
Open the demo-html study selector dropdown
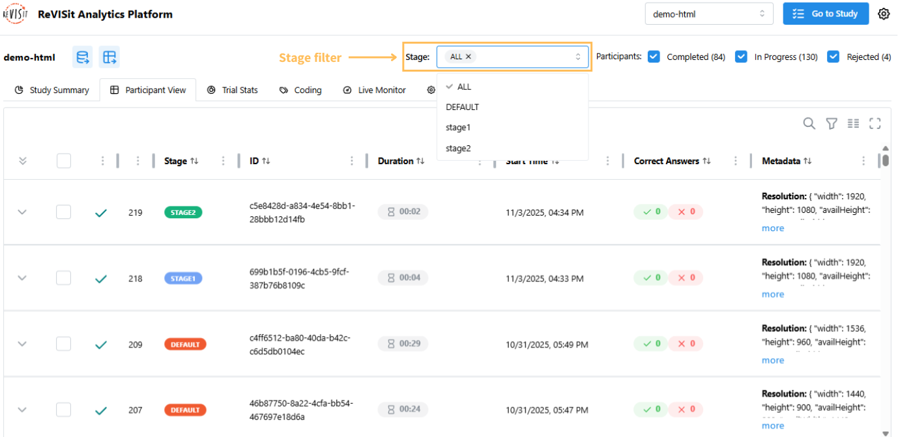click(x=708, y=14)
